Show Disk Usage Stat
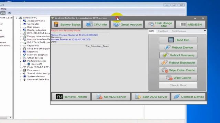The width and height of the screenshot is (220, 123). click(x=159, y=24)
